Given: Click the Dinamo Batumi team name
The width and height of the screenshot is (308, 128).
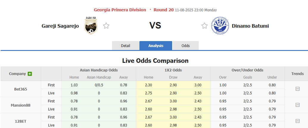Looking at the screenshot, I should click(250, 26).
